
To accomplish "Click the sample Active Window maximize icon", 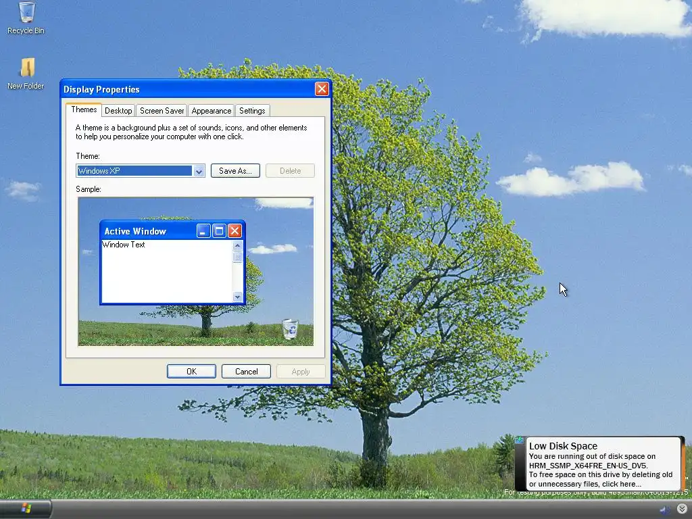I will (x=219, y=231).
